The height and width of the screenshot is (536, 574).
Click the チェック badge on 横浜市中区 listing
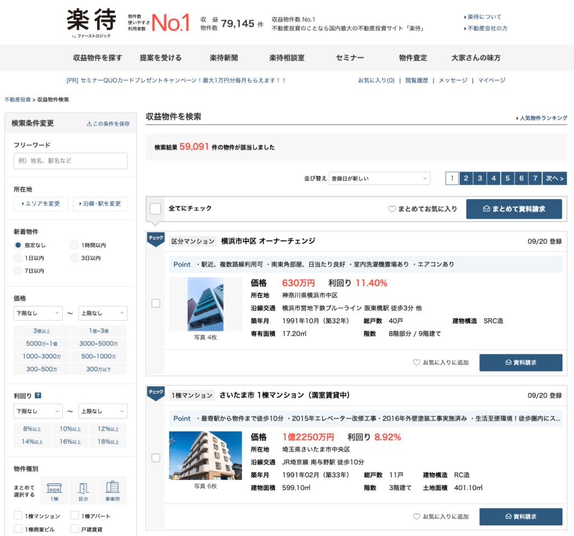point(156,239)
